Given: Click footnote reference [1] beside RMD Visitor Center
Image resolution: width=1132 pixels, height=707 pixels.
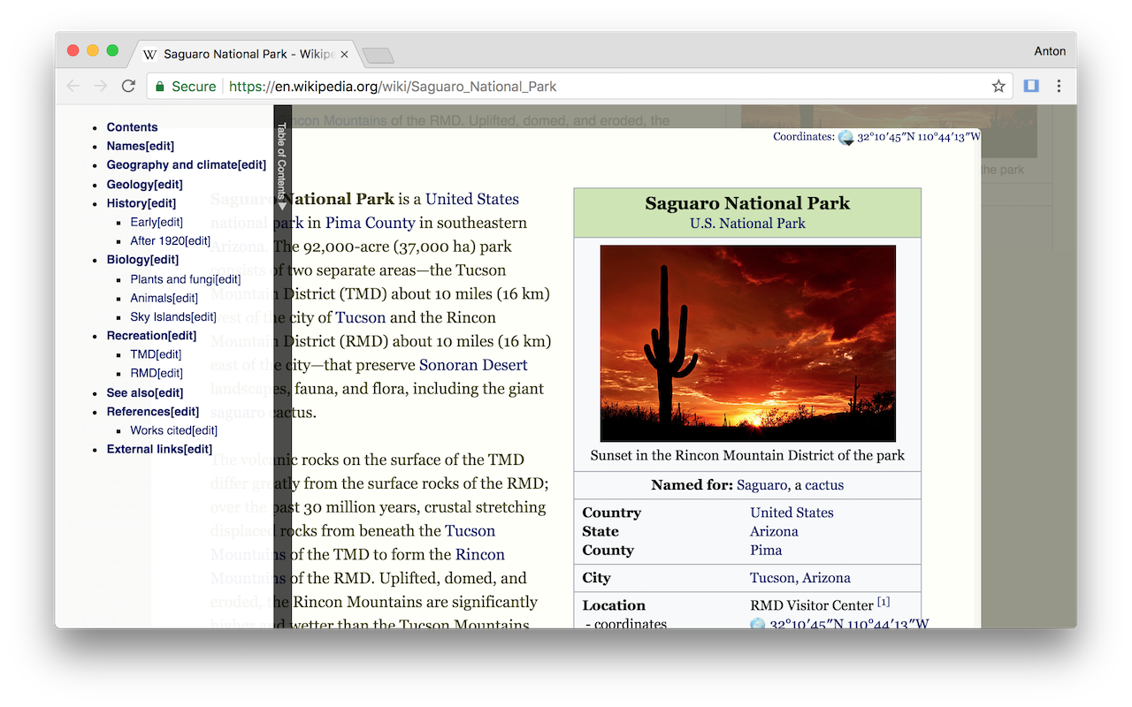Looking at the screenshot, I should [883, 601].
